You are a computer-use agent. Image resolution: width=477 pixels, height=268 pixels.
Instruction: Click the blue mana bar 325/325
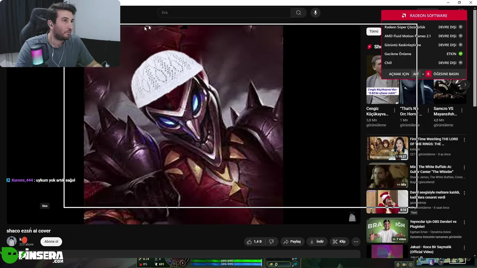[x=227, y=264]
